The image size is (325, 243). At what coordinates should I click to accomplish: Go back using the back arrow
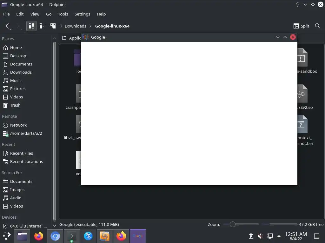(x=7, y=26)
